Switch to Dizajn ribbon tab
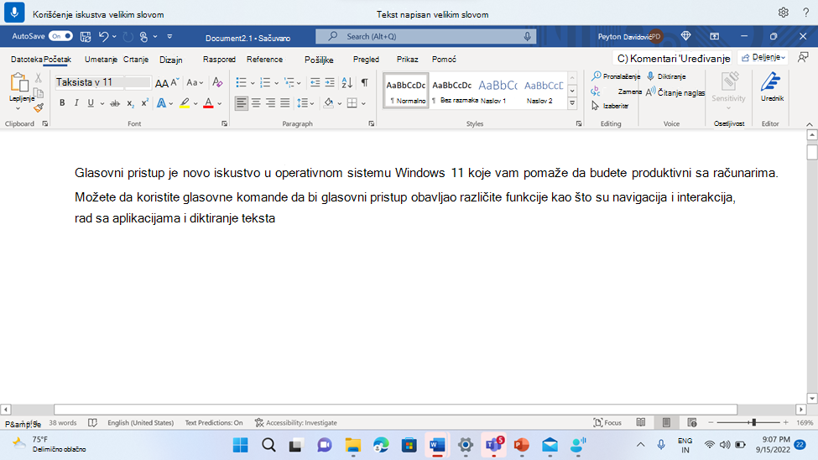 (170, 60)
